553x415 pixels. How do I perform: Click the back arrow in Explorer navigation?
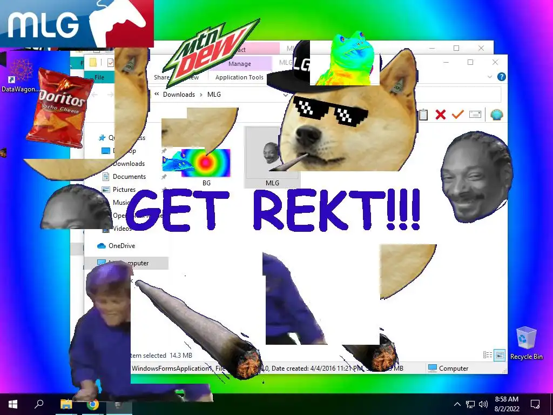pyautogui.click(x=94, y=95)
